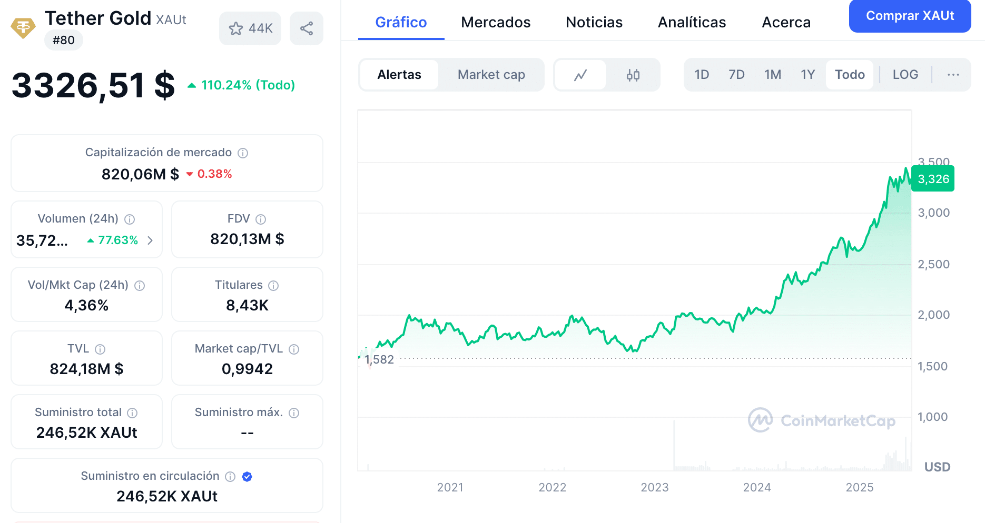Click the 2023 label on chart axis
Screen dimensions: 985x523
655,488
